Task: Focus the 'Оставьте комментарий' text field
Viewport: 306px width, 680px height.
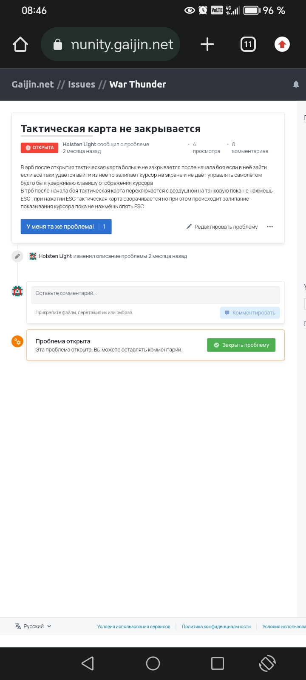Action: [156, 295]
